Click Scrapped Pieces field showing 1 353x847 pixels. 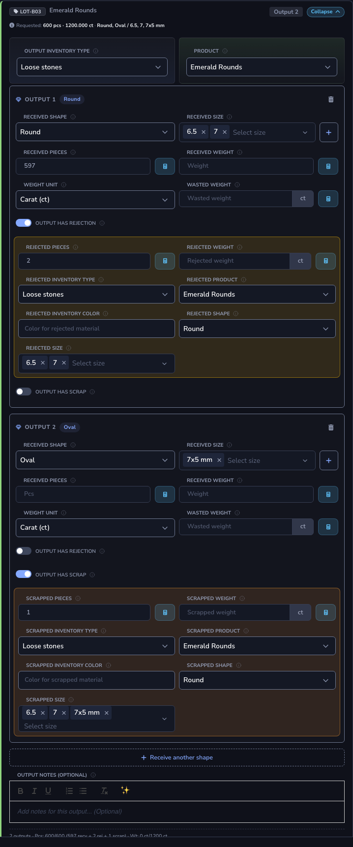pos(84,612)
